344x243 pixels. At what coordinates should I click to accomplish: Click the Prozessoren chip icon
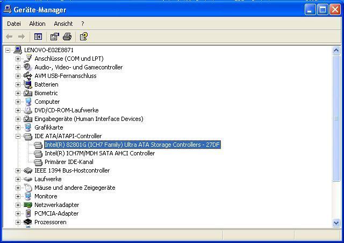(x=28, y=222)
